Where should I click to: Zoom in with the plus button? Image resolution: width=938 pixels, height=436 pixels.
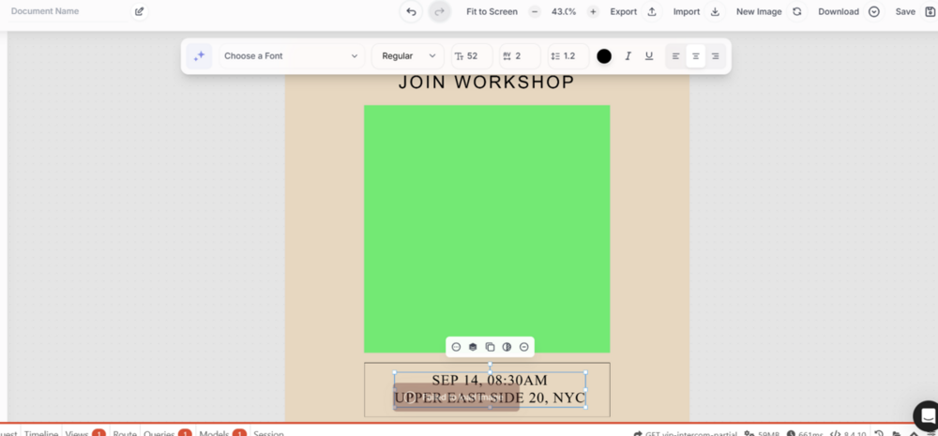tap(593, 11)
